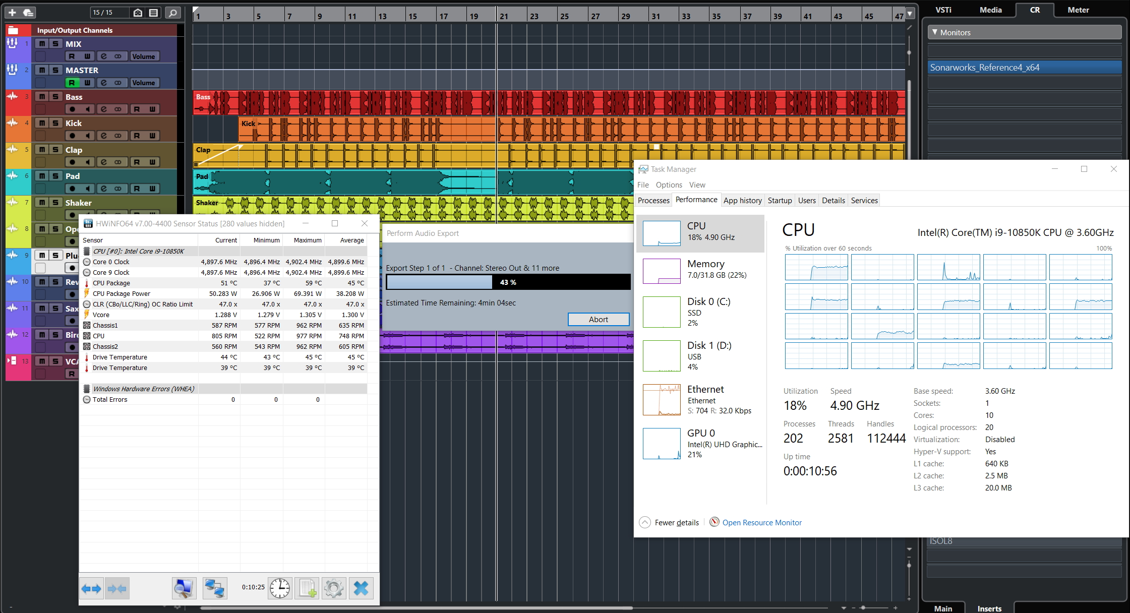
Task: Click the Add Track plus icon
Action: pyautogui.click(x=13, y=12)
